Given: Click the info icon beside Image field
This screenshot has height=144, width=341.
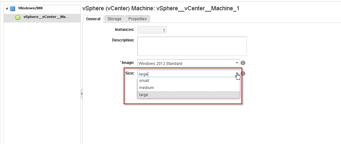Looking at the screenshot, I should pyautogui.click(x=243, y=63).
